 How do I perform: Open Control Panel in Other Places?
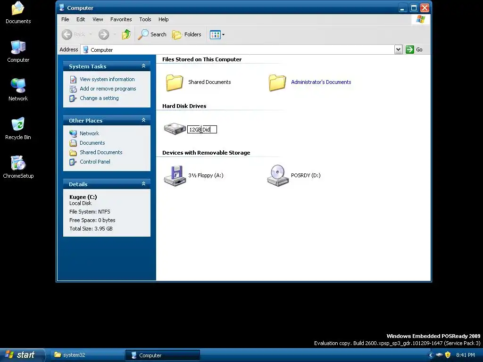click(x=95, y=162)
